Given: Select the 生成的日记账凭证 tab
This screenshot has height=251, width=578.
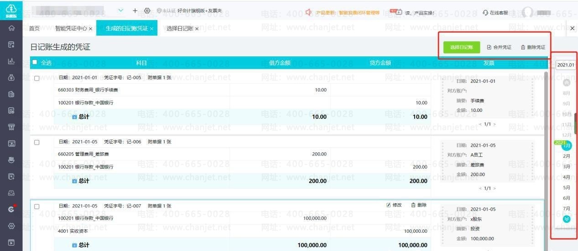Looking at the screenshot, I should point(127,29).
